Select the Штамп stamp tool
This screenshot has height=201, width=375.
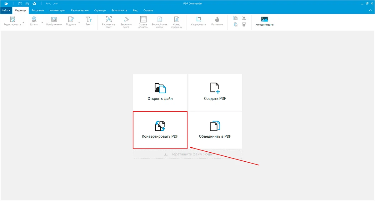(x=34, y=21)
